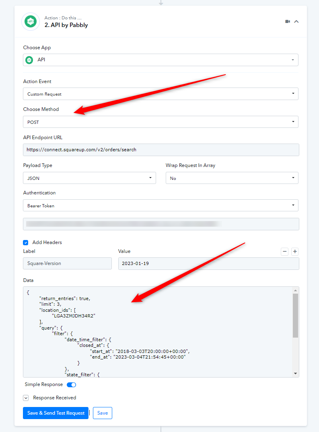Click the Data scrollbar down arrow
The width and height of the screenshot is (319, 432).
tap(296, 374)
